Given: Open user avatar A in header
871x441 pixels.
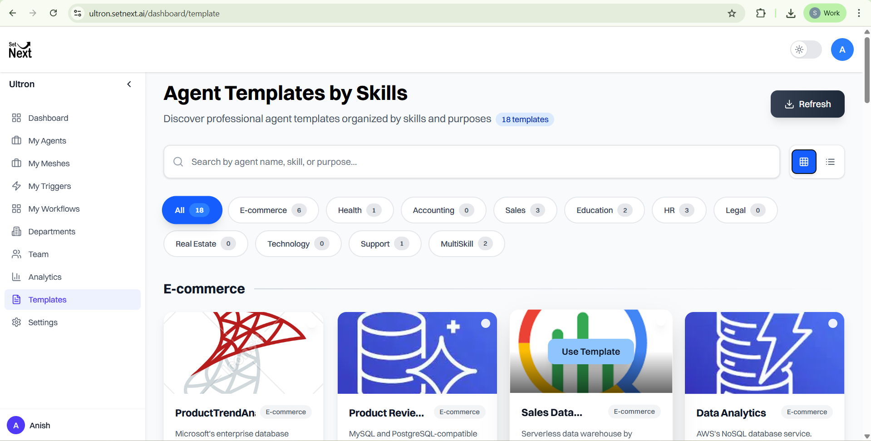Looking at the screenshot, I should 842,50.
